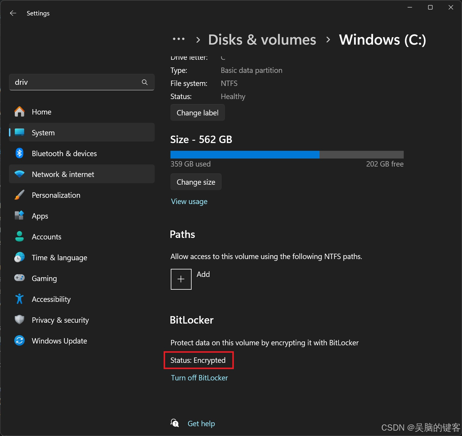
Task: Open Apps settings page
Action: pos(82,216)
